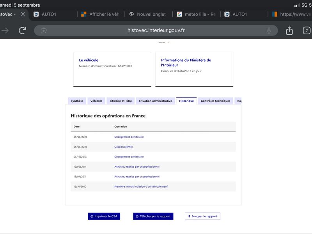Viewport: 312px width, 234px height.
Task: Open the share sheet icon
Action: (x=289, y=30)
